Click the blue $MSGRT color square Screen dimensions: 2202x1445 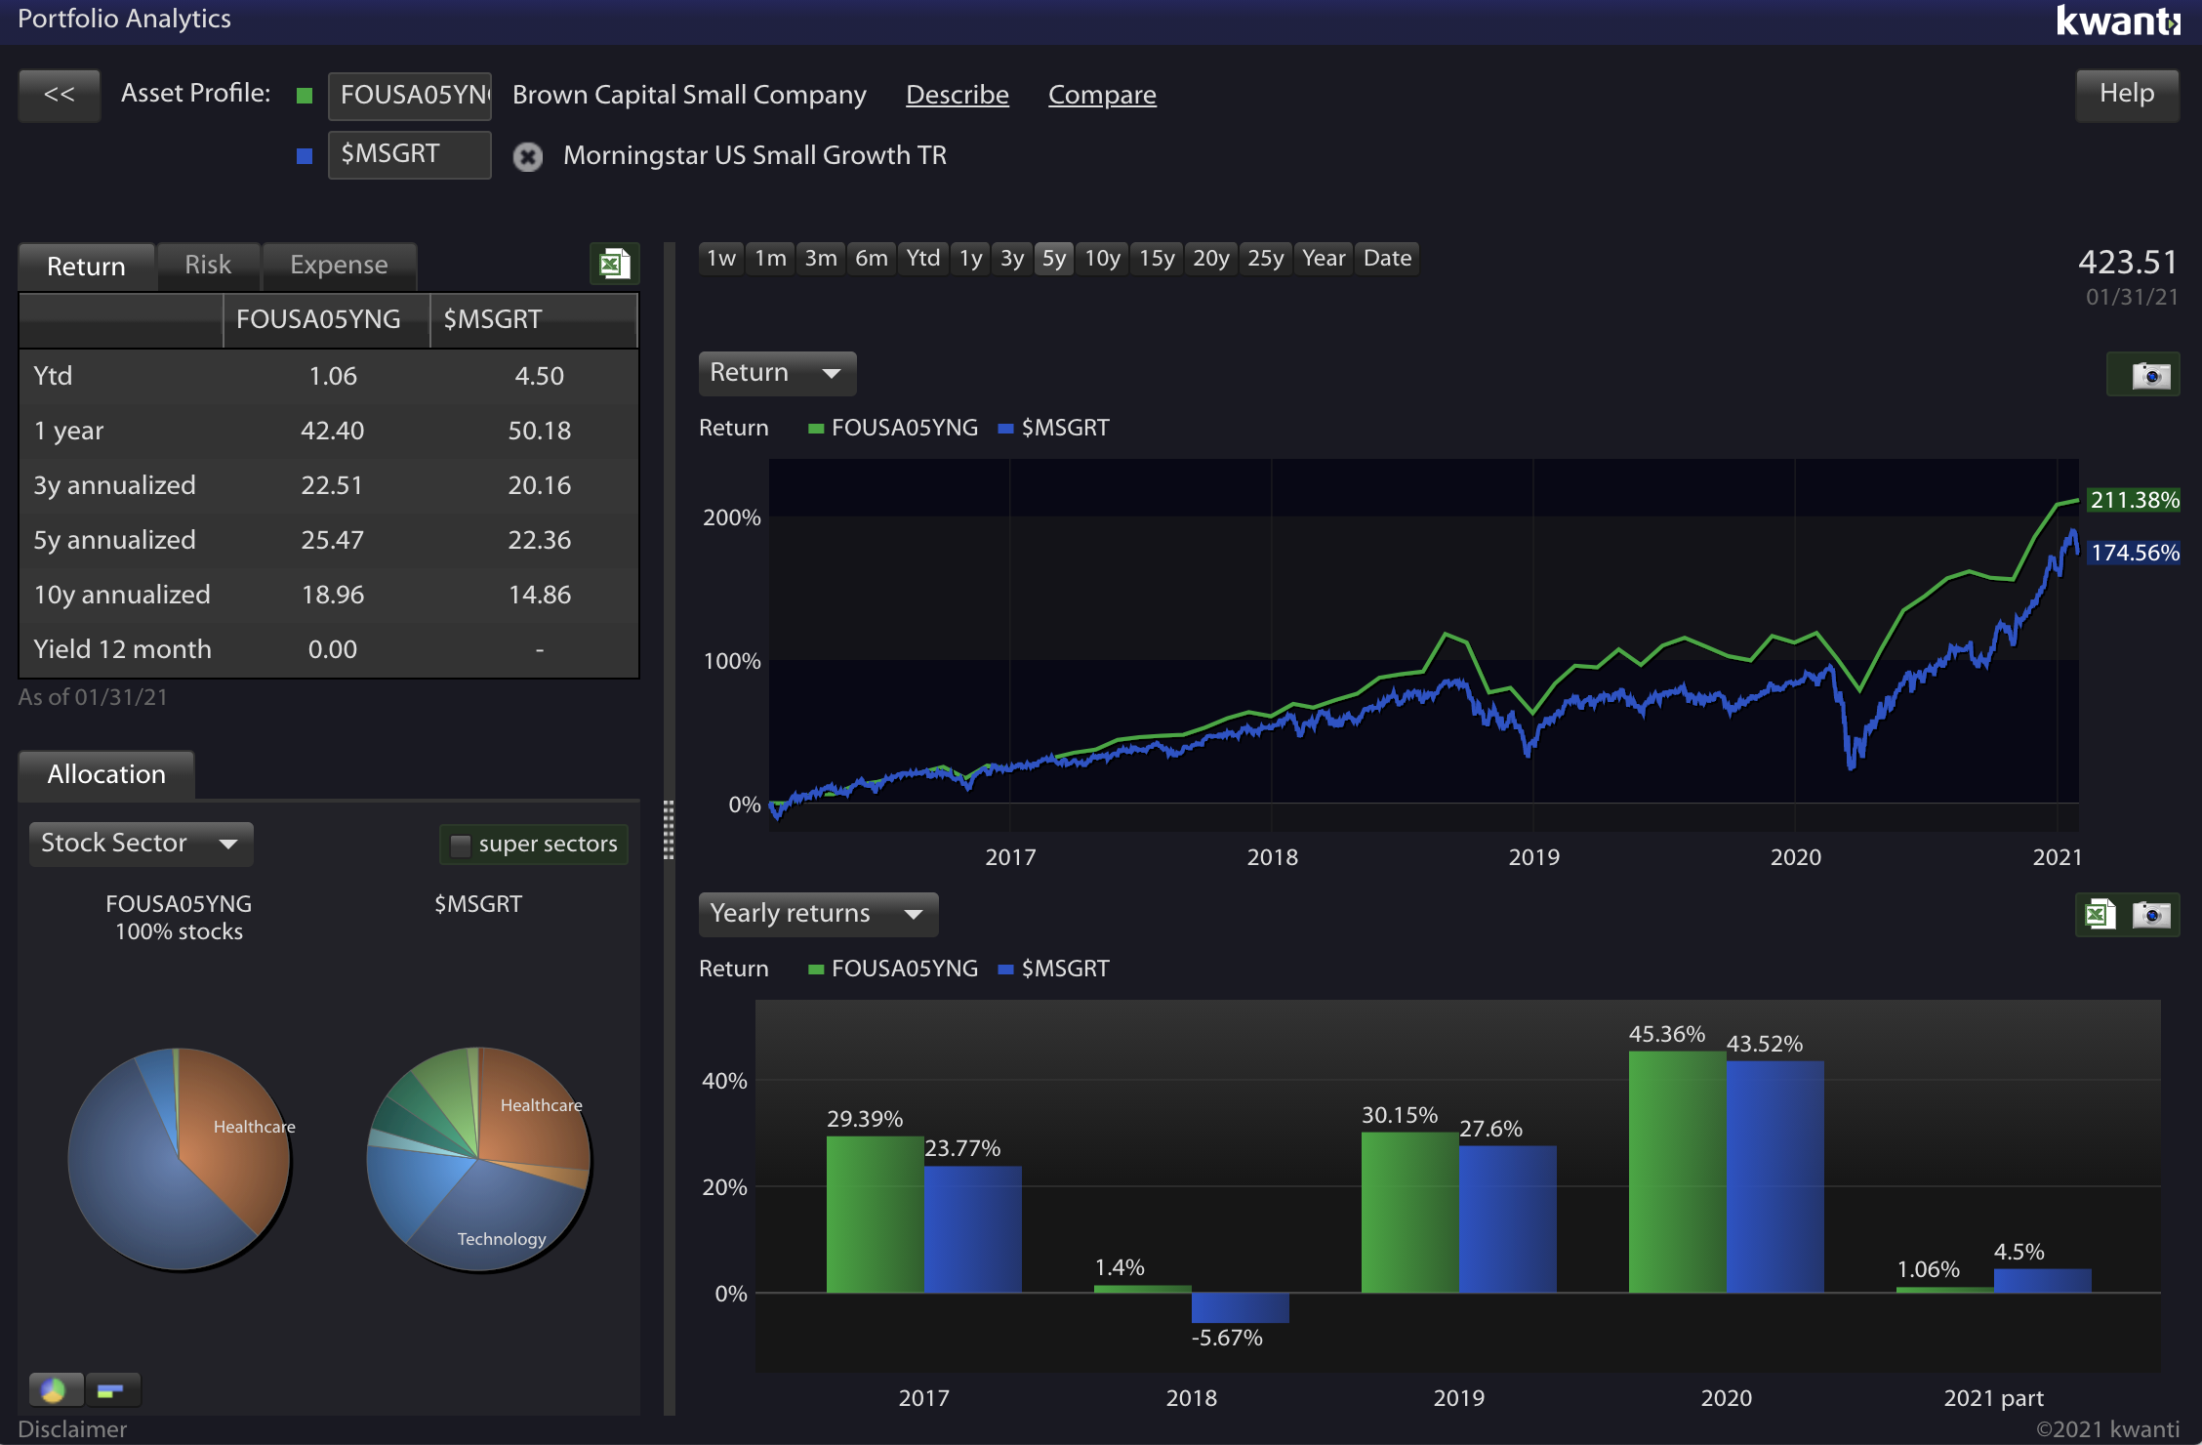click(x=305, y=156)
